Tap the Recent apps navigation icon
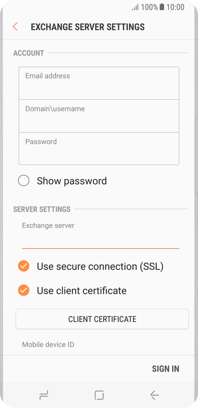 [43, 395]
